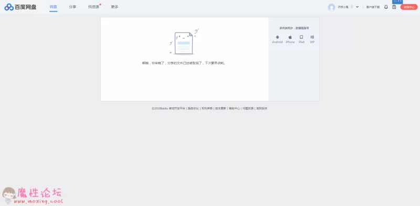Switch to the 网盘 tab

[x=54, y=7]
